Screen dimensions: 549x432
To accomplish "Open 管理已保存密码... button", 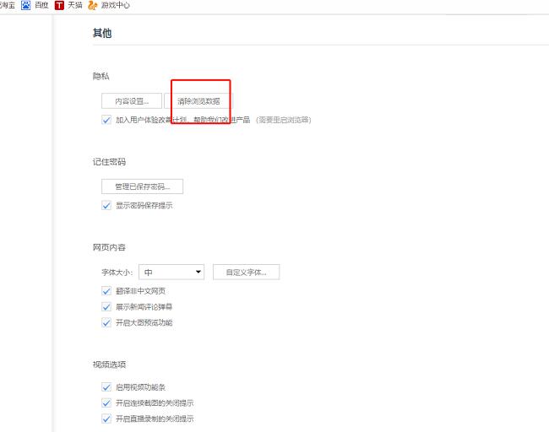I will tap(142, 186).
